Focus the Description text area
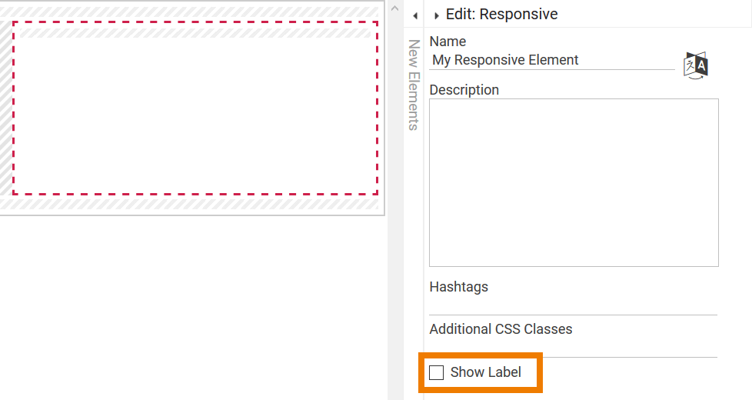The height and width of the screenshot is (400, 752). click(x=573, y=182)
